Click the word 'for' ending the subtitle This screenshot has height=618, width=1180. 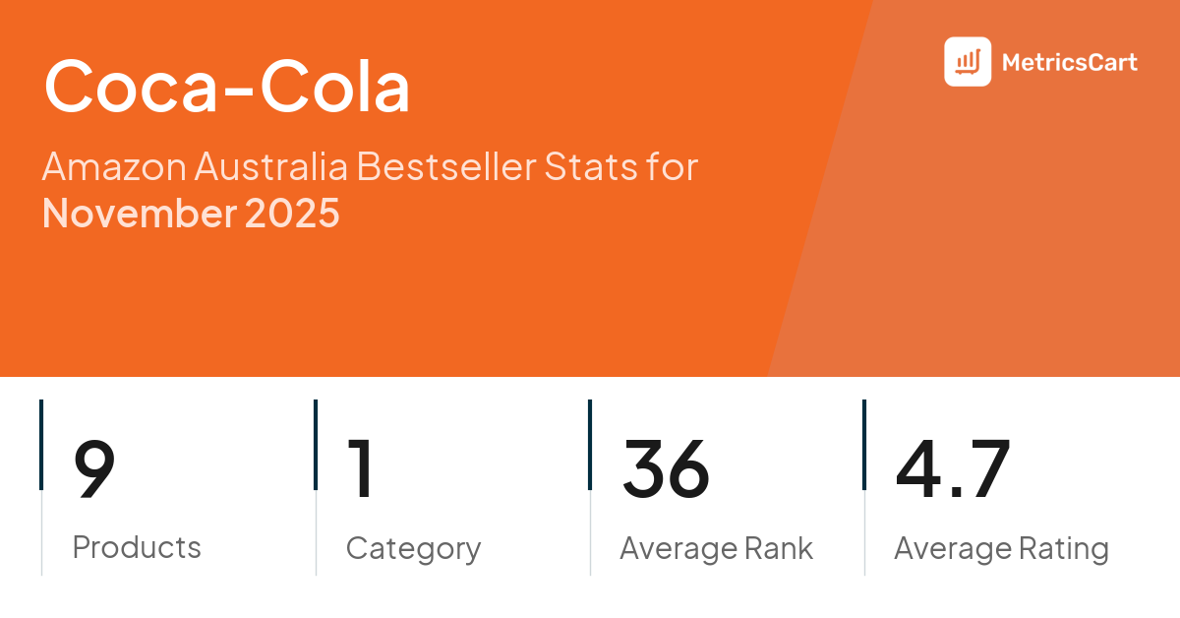(x=672, y=167)
